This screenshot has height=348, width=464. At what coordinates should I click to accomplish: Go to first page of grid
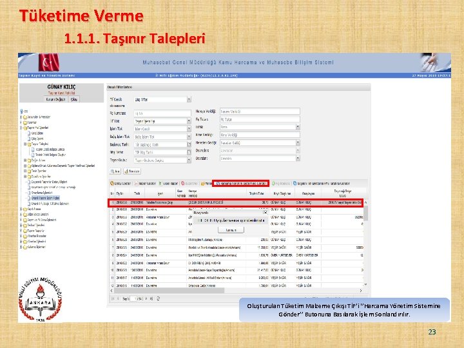(113, 299)
